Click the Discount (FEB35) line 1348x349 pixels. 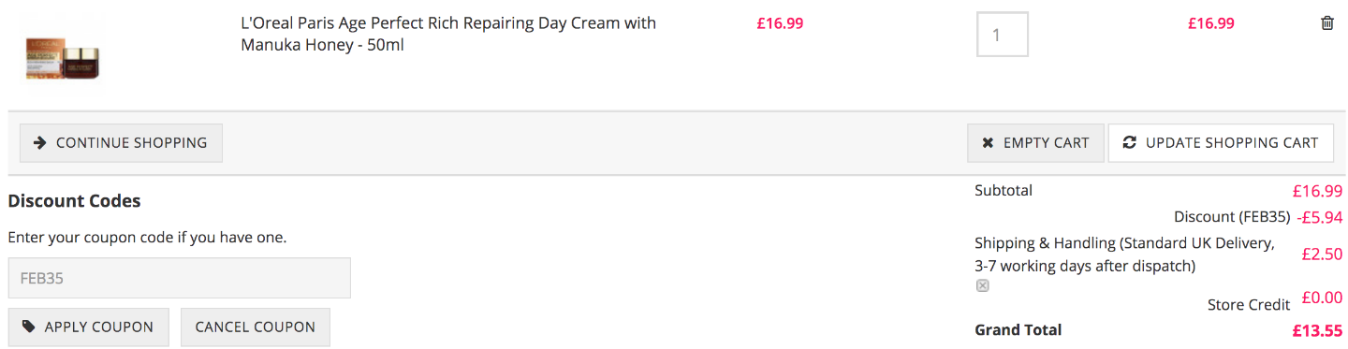tap(1258, 217)
